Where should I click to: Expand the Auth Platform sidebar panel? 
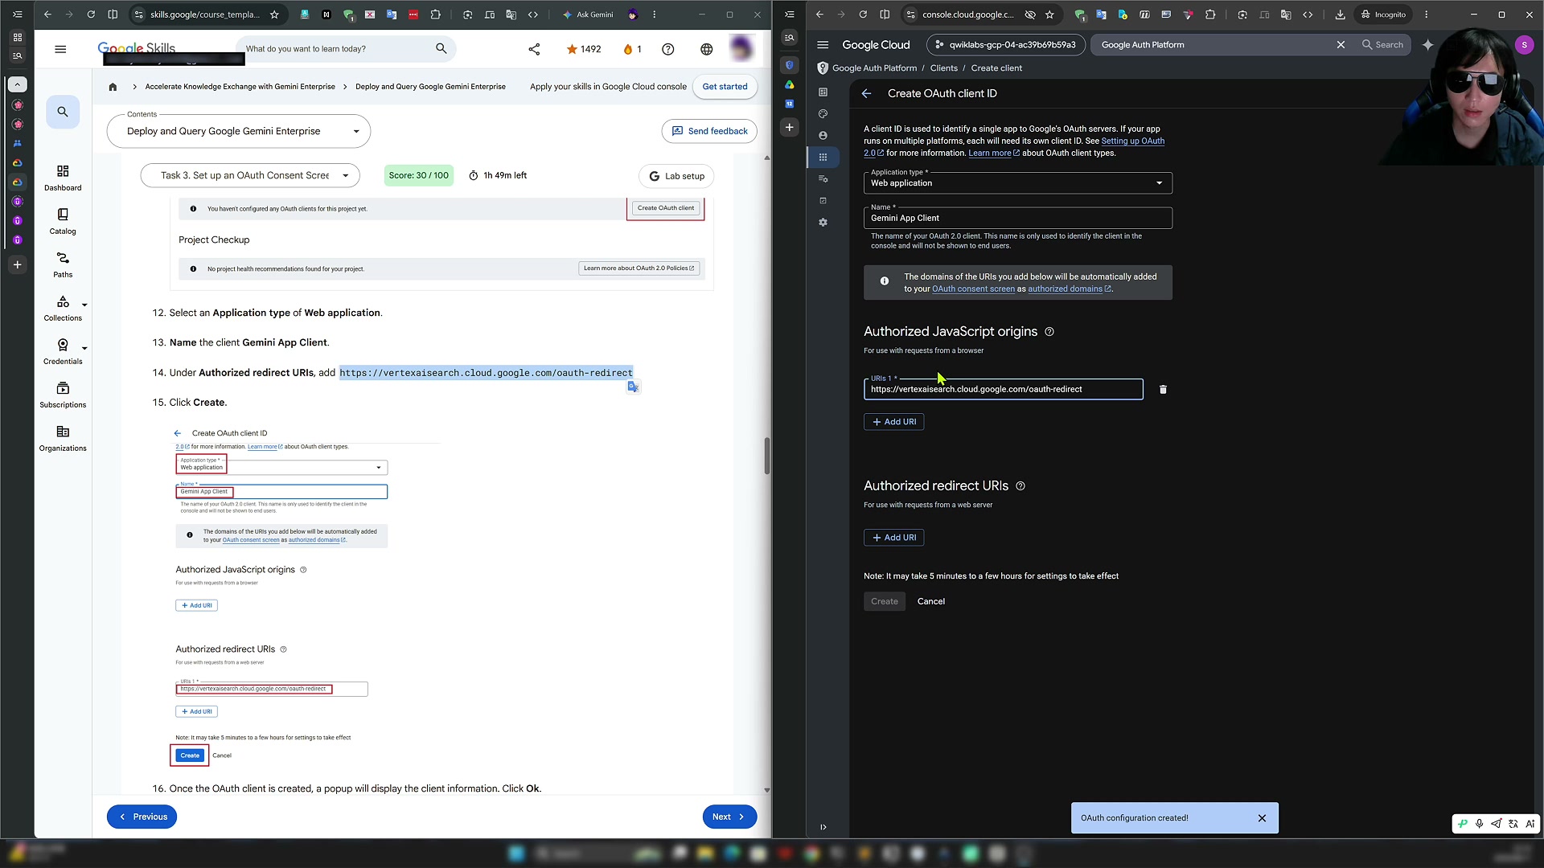pos(823,827)
